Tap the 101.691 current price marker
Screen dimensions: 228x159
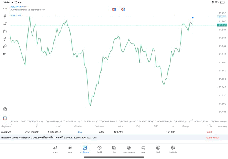coord(222,25)
